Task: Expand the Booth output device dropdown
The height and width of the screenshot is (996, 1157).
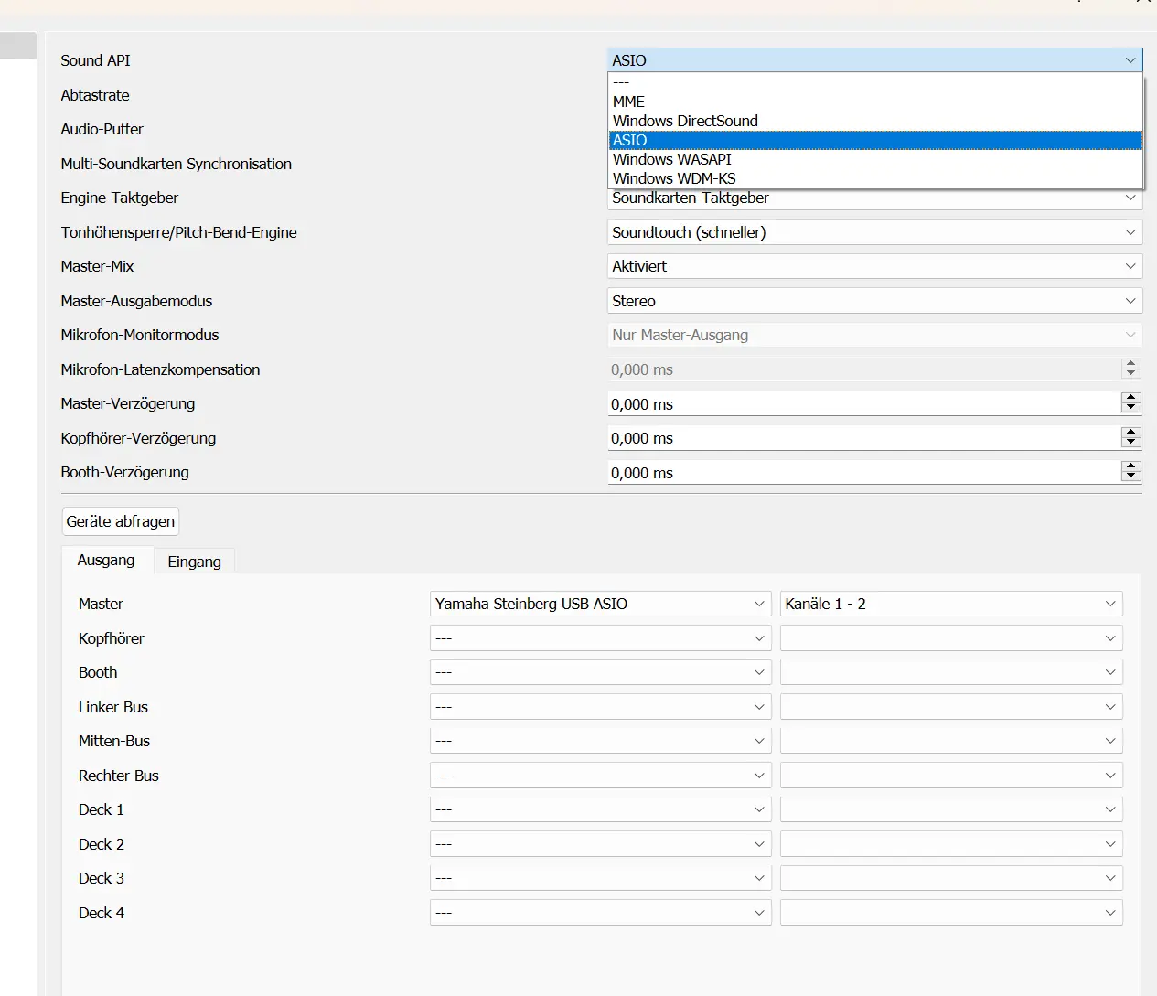Action: [x=600, y=672]
